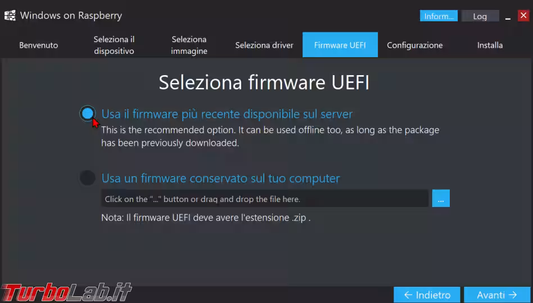The height and width of the screenshot is (303, 533).
Task: Select the latest server firmware radio button
Action: (x=87, y=114)
